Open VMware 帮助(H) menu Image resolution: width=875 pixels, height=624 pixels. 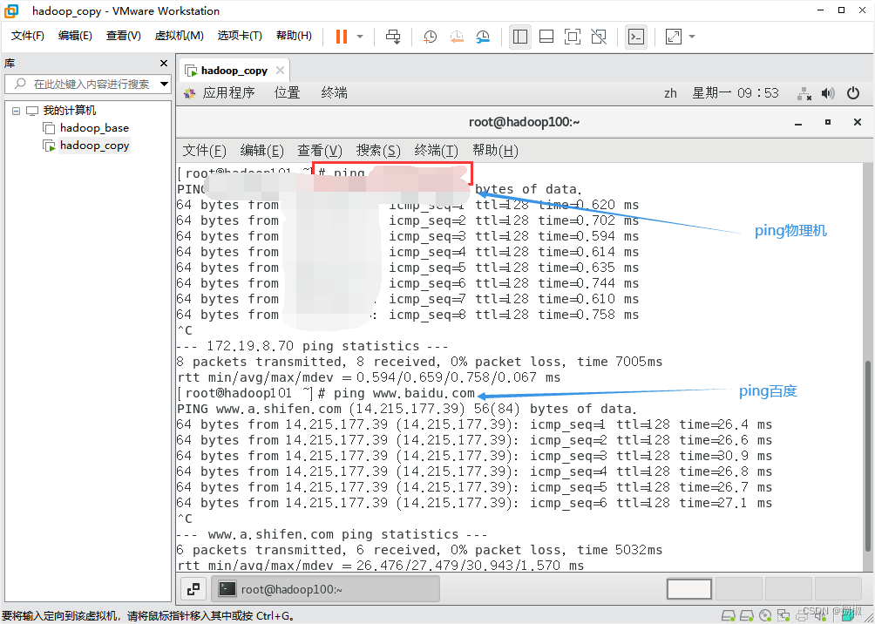pos(294,36)
